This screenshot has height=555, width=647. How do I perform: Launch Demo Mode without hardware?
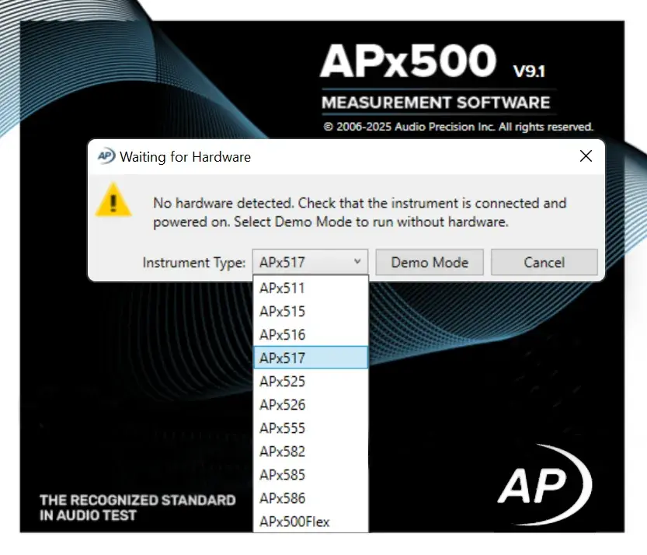pos(429,262)
